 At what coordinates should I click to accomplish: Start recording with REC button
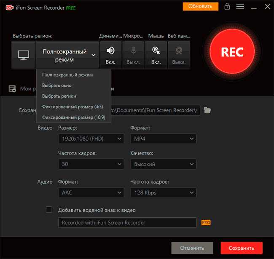click(x=232, y=52)
